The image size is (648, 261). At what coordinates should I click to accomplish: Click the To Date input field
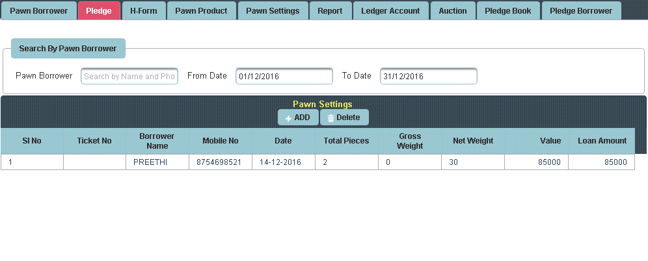429,77
